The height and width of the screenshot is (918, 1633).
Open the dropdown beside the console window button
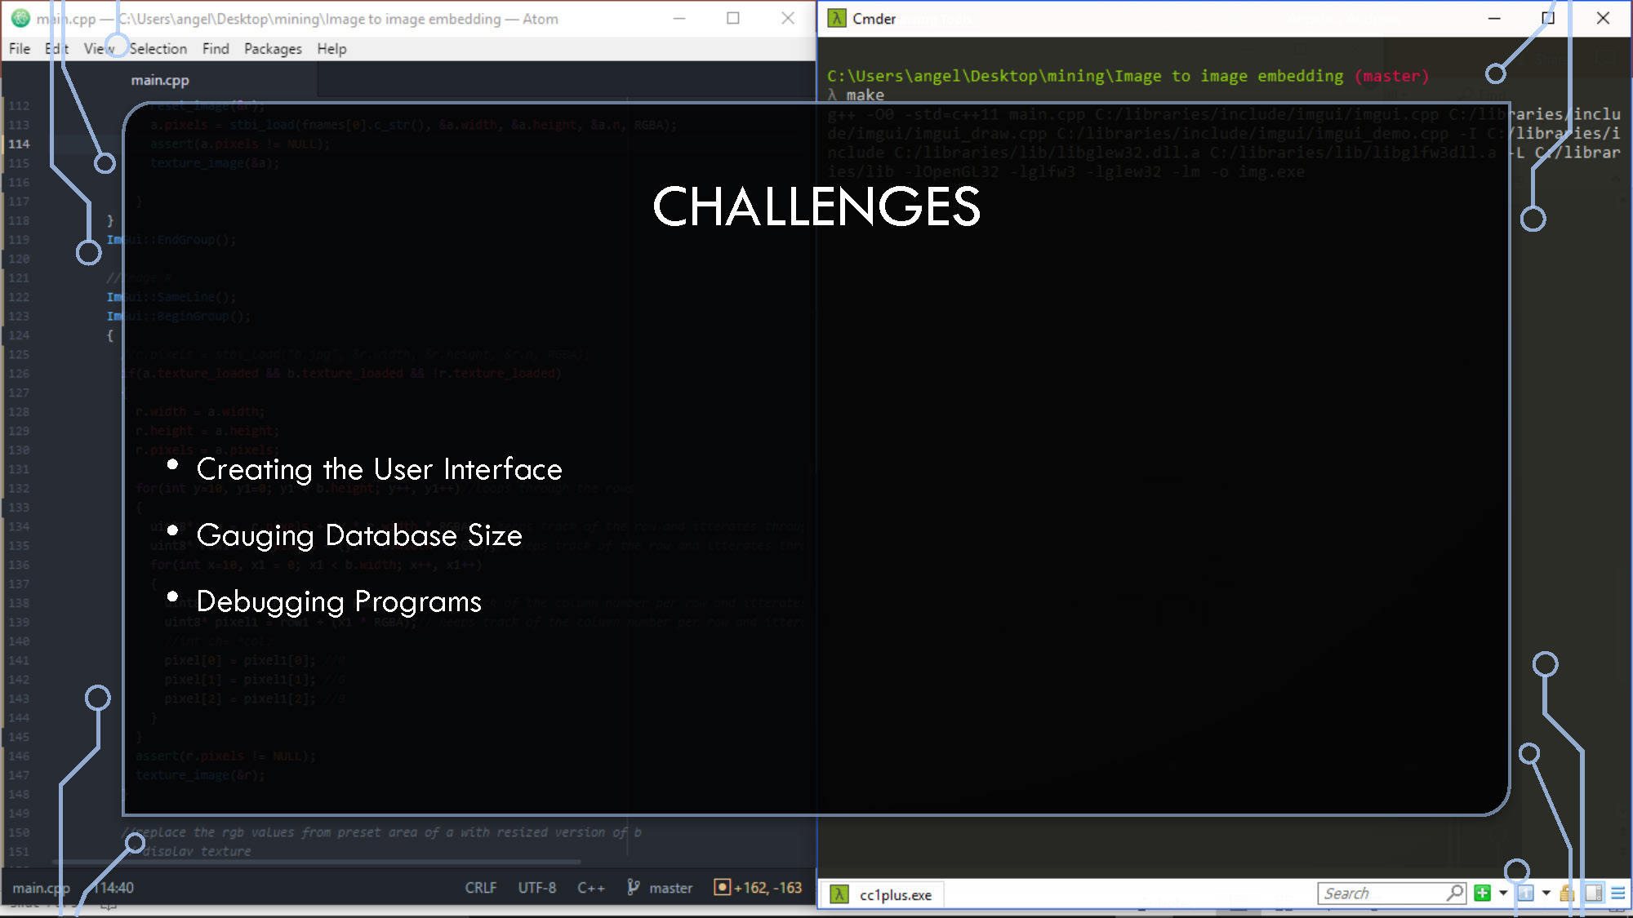pos(1546,893)
